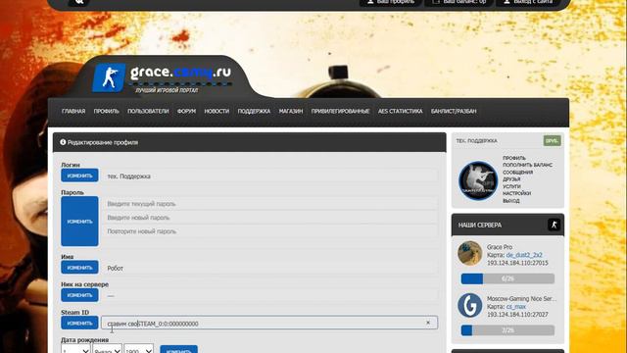Click the Тех. поддержка panel title
The width and height of the screenshot is (627, 353).
coord(477,141)
